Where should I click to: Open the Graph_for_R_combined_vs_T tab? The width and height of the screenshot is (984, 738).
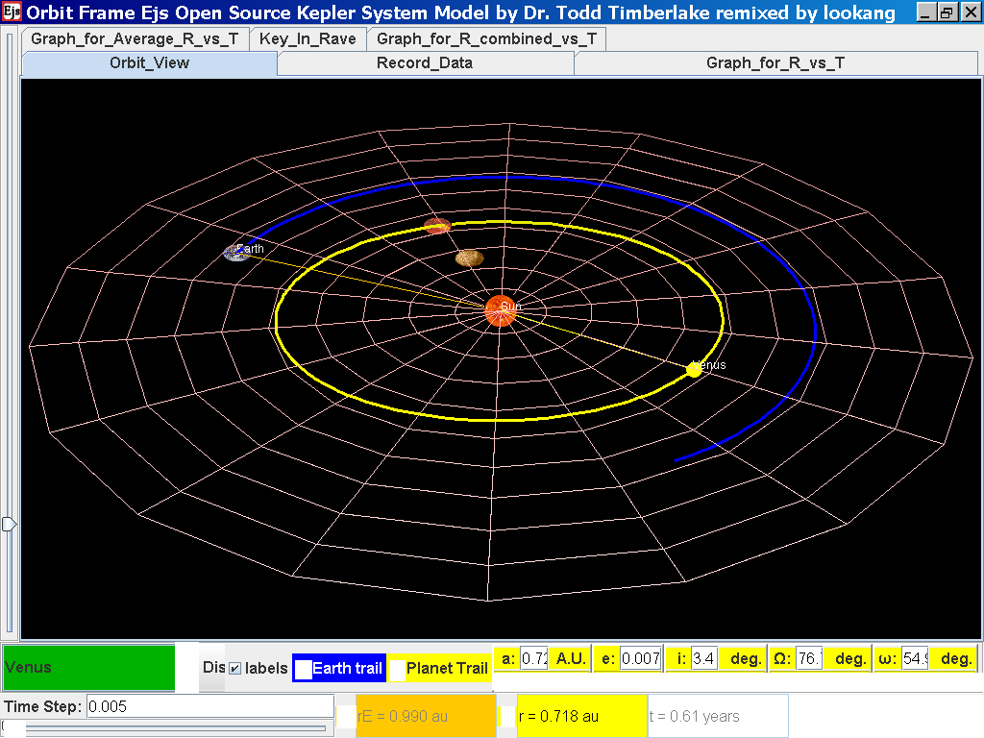tap(486, 38)
